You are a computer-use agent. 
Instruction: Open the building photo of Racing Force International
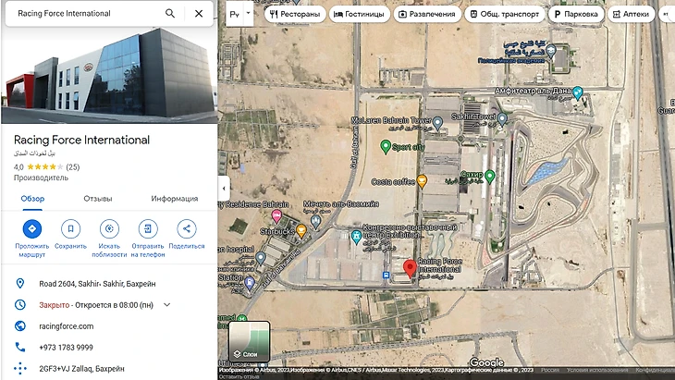pos(109,75)
